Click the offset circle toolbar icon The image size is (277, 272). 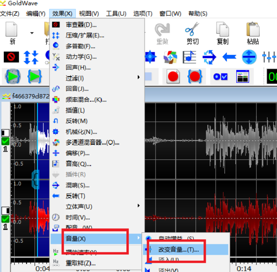pyautogui.click(x=249, y=57)
